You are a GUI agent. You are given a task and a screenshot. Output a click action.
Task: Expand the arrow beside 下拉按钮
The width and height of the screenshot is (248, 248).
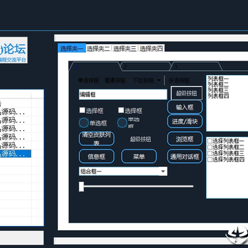159,81
